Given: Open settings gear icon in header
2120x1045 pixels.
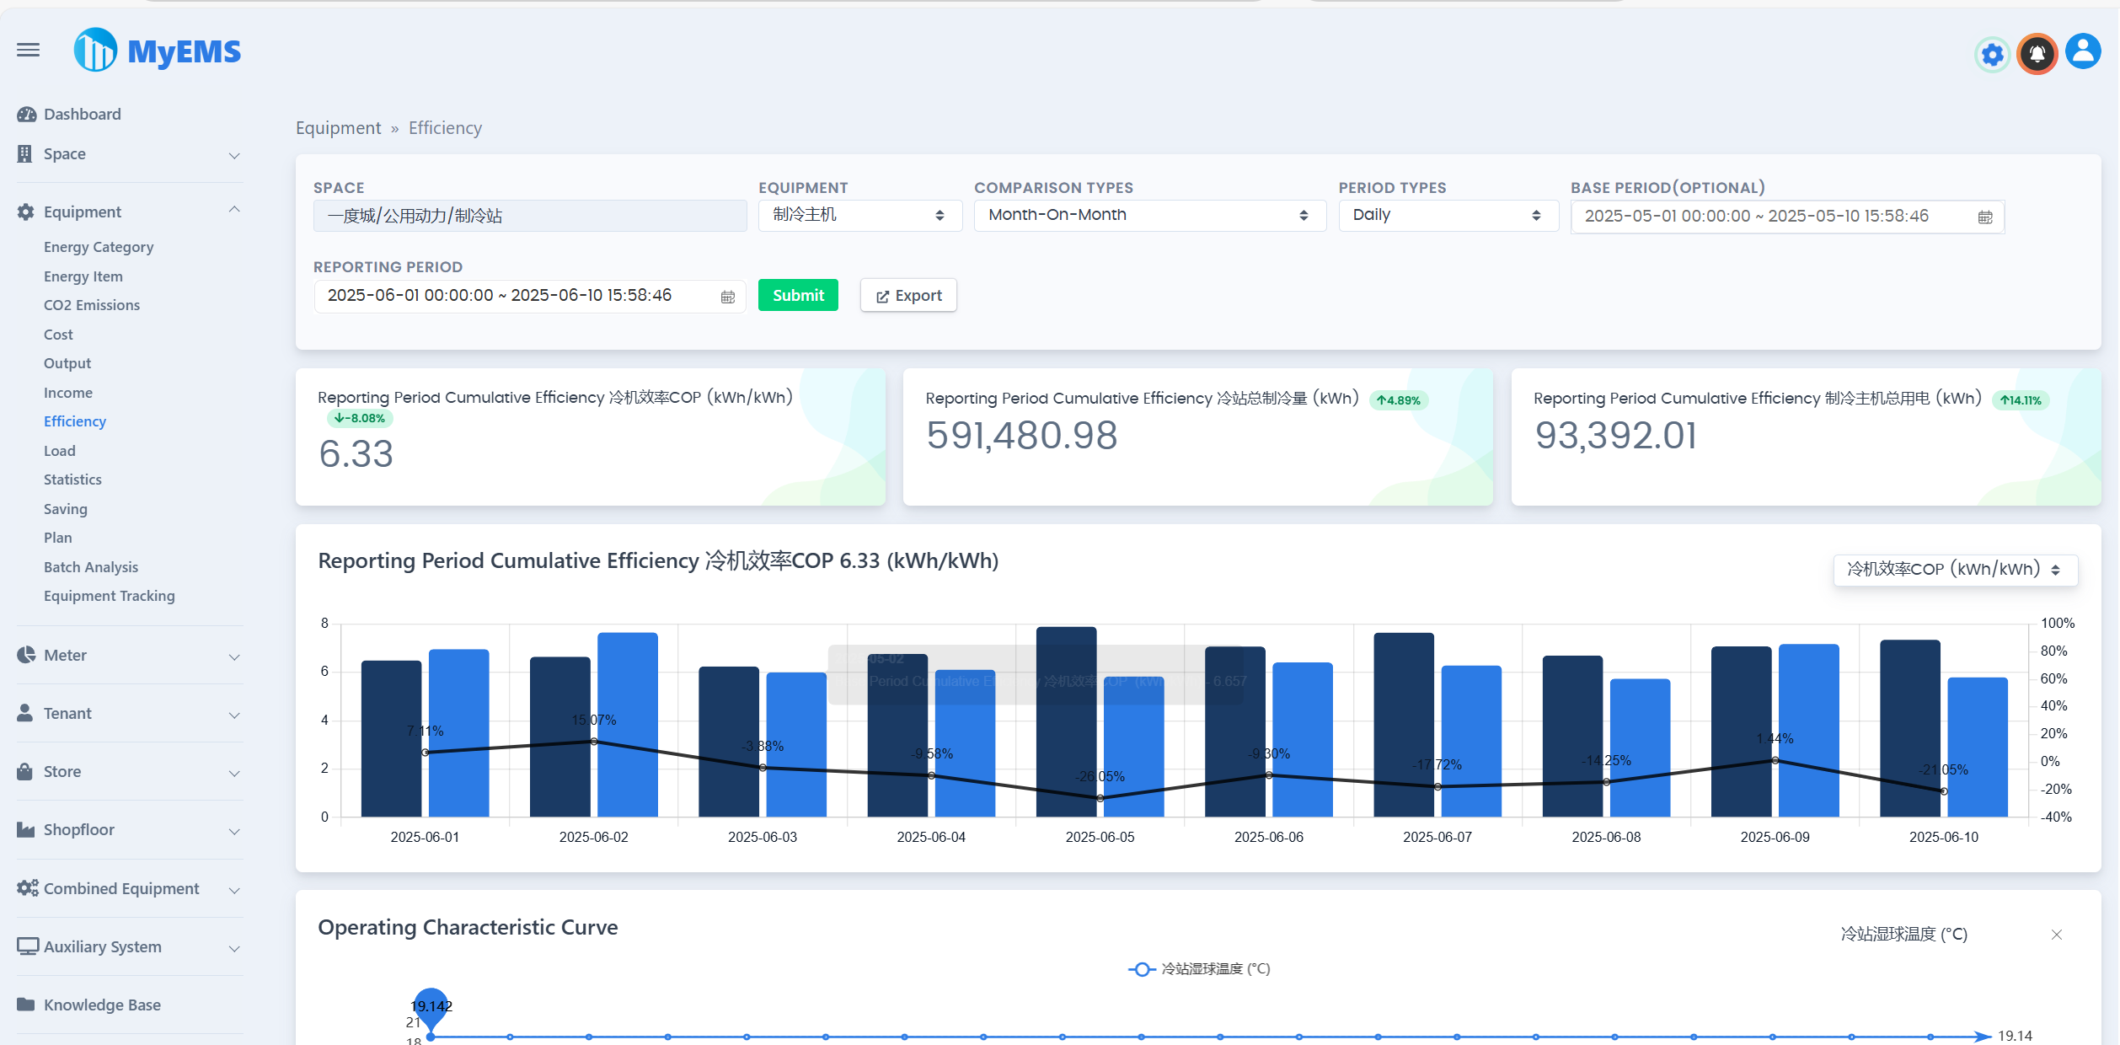Looking at the screenshot, I should pos(1992,55).
